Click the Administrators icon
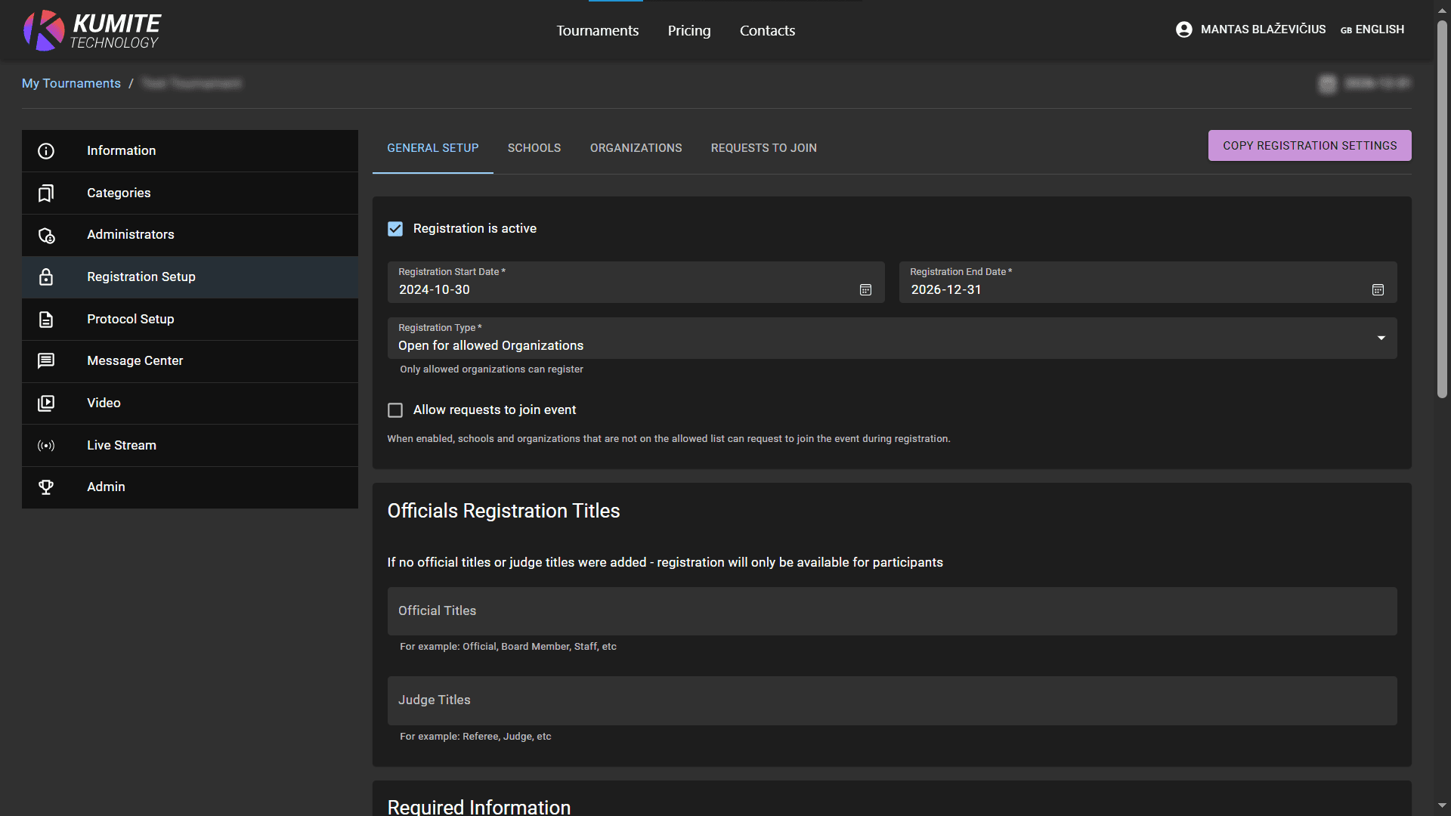Viewport: 1451px width, 816px height. coord(46,235)
